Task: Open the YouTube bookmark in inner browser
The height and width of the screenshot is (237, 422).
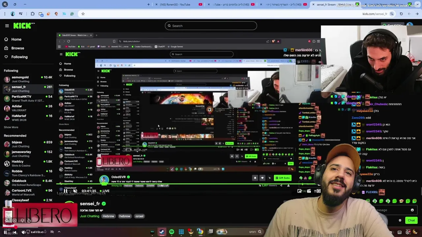Action: [x=71, y=47]
